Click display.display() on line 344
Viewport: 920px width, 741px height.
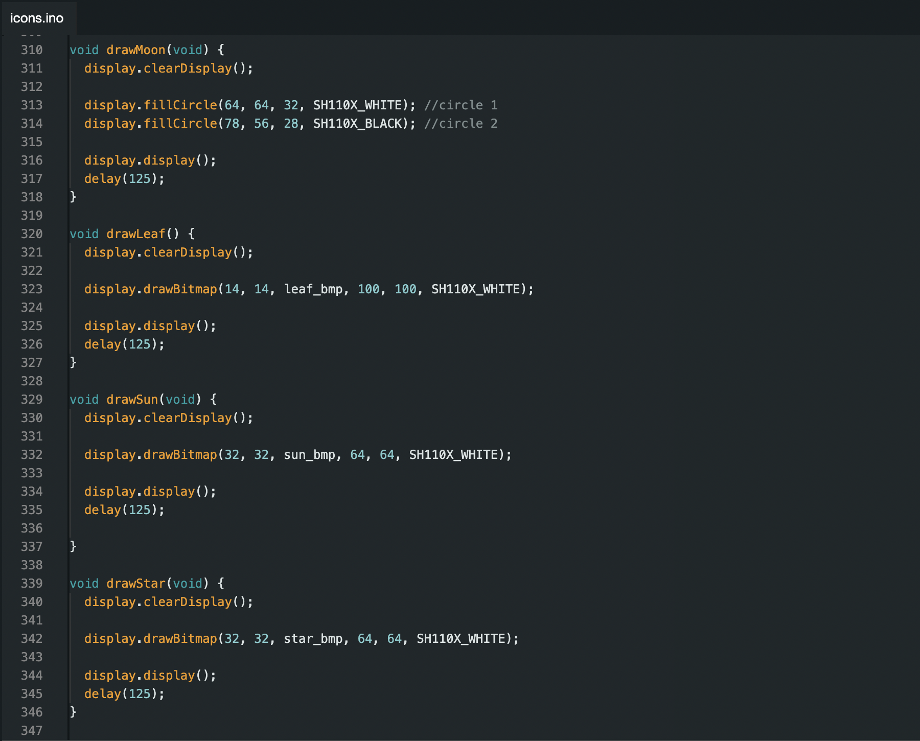[x=150, y=676]
